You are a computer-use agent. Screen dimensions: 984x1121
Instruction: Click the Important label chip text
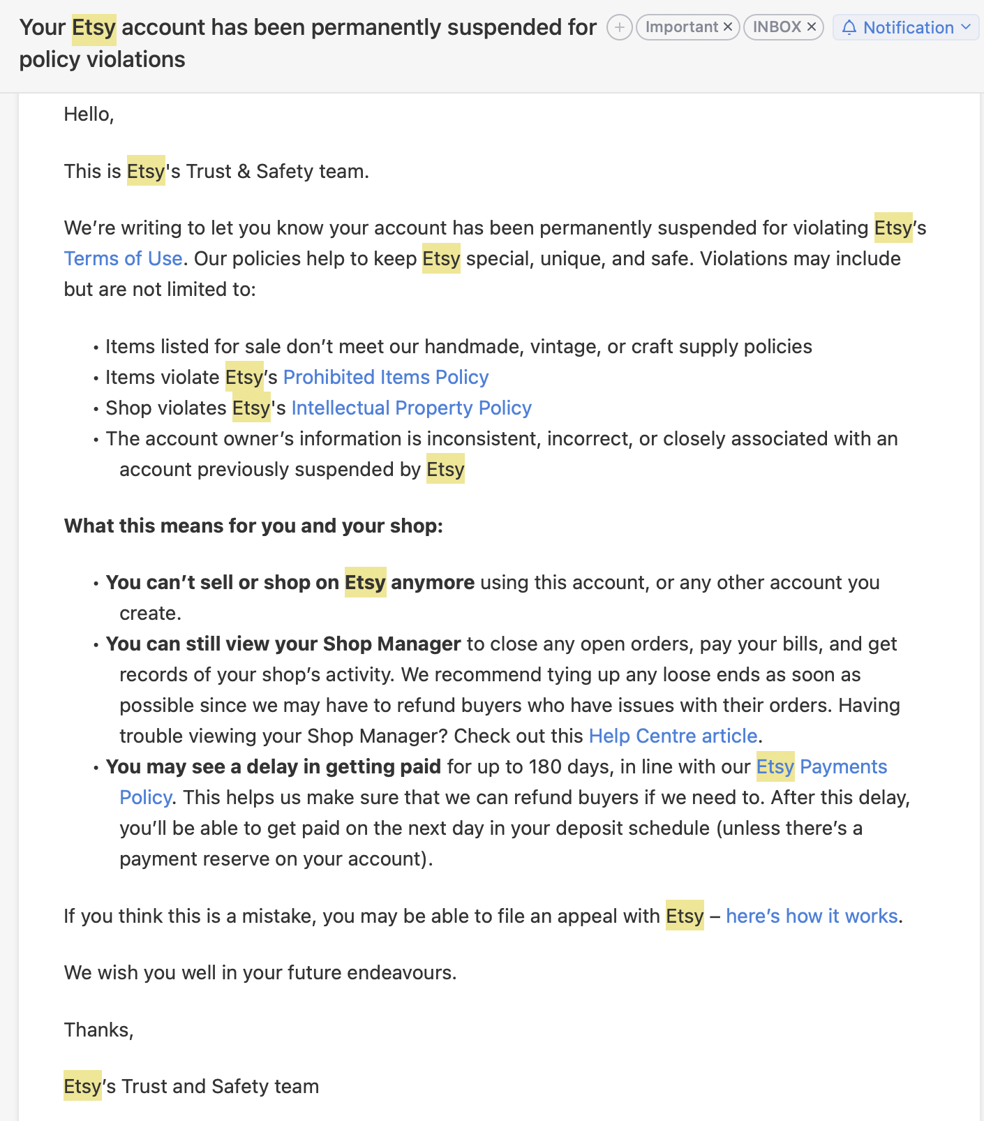click(x=681, y=27)
